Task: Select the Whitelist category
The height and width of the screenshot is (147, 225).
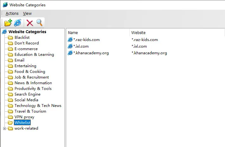Action: [22, 122]
